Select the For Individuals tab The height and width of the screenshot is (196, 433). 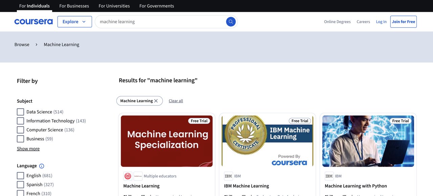coord(35,6)
